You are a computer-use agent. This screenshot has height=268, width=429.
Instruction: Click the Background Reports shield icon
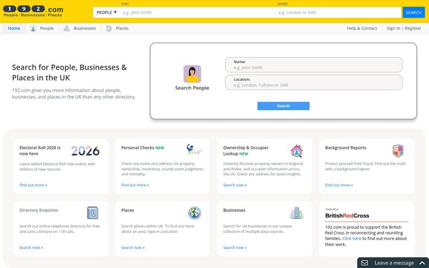(398, 151)
